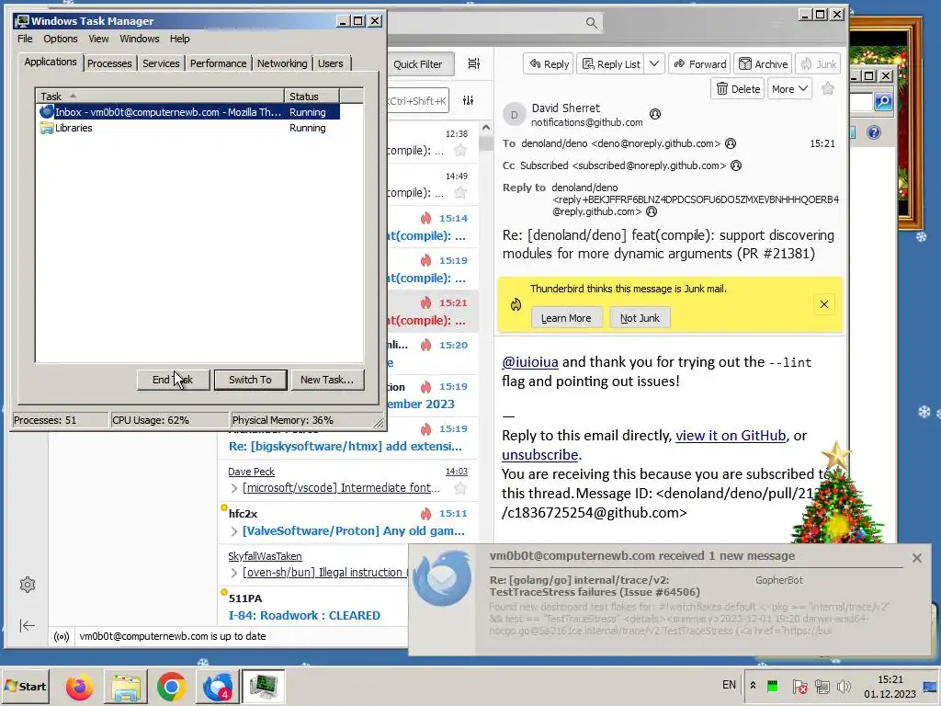Toggle the Quick Filter button
The height and width of the screenshot is (706, 941).
421,64
